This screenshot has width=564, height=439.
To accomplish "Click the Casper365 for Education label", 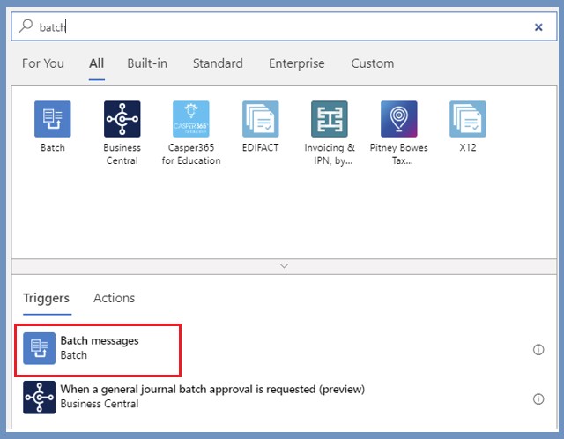I will tap(191, 154).
